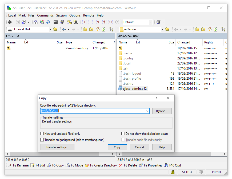Image resolution: width=232 pixels, height=179 pixels.
Task: Open the Options menu
Action: 75,15
